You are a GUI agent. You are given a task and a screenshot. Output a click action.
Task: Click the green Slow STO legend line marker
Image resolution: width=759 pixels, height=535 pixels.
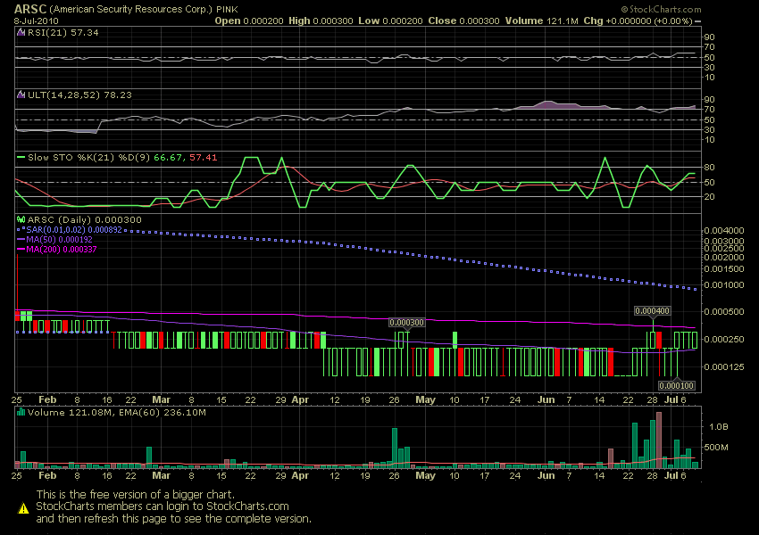[21, 157]
